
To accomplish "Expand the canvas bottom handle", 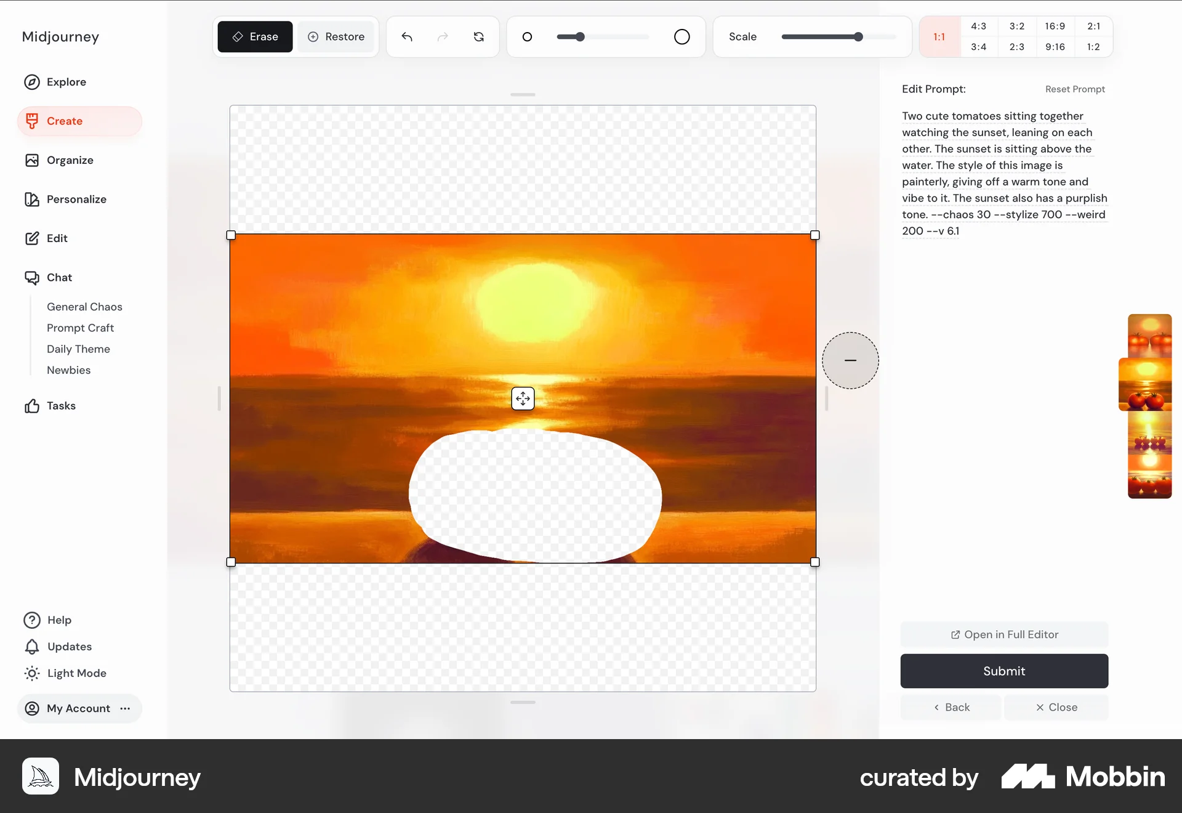I will coord(522,702).
